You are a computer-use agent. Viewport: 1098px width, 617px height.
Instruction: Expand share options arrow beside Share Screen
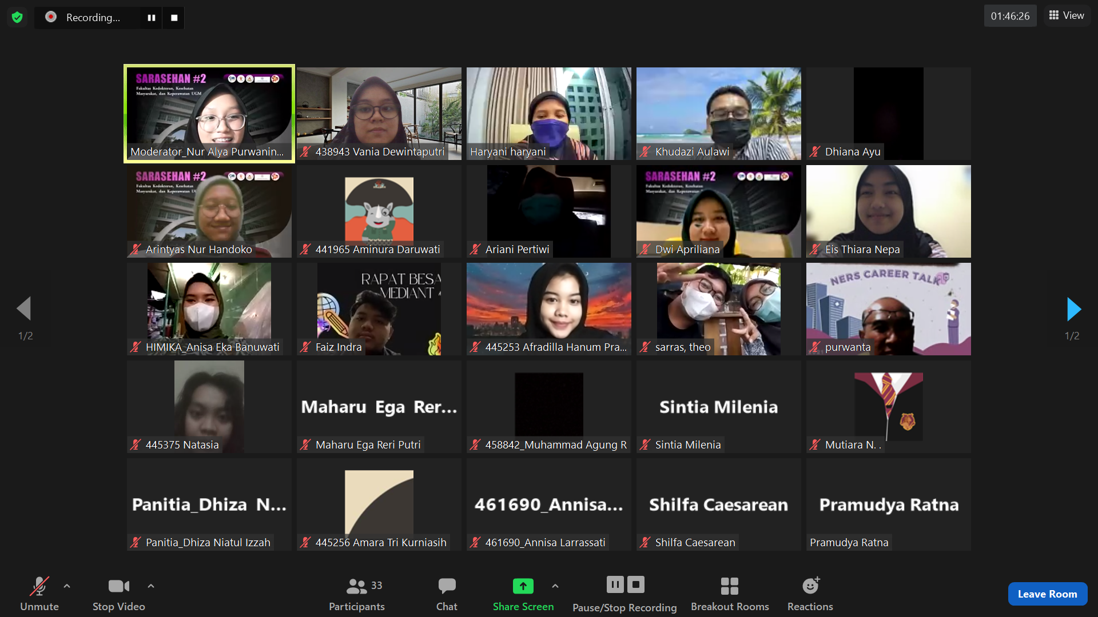coord(555,586)
